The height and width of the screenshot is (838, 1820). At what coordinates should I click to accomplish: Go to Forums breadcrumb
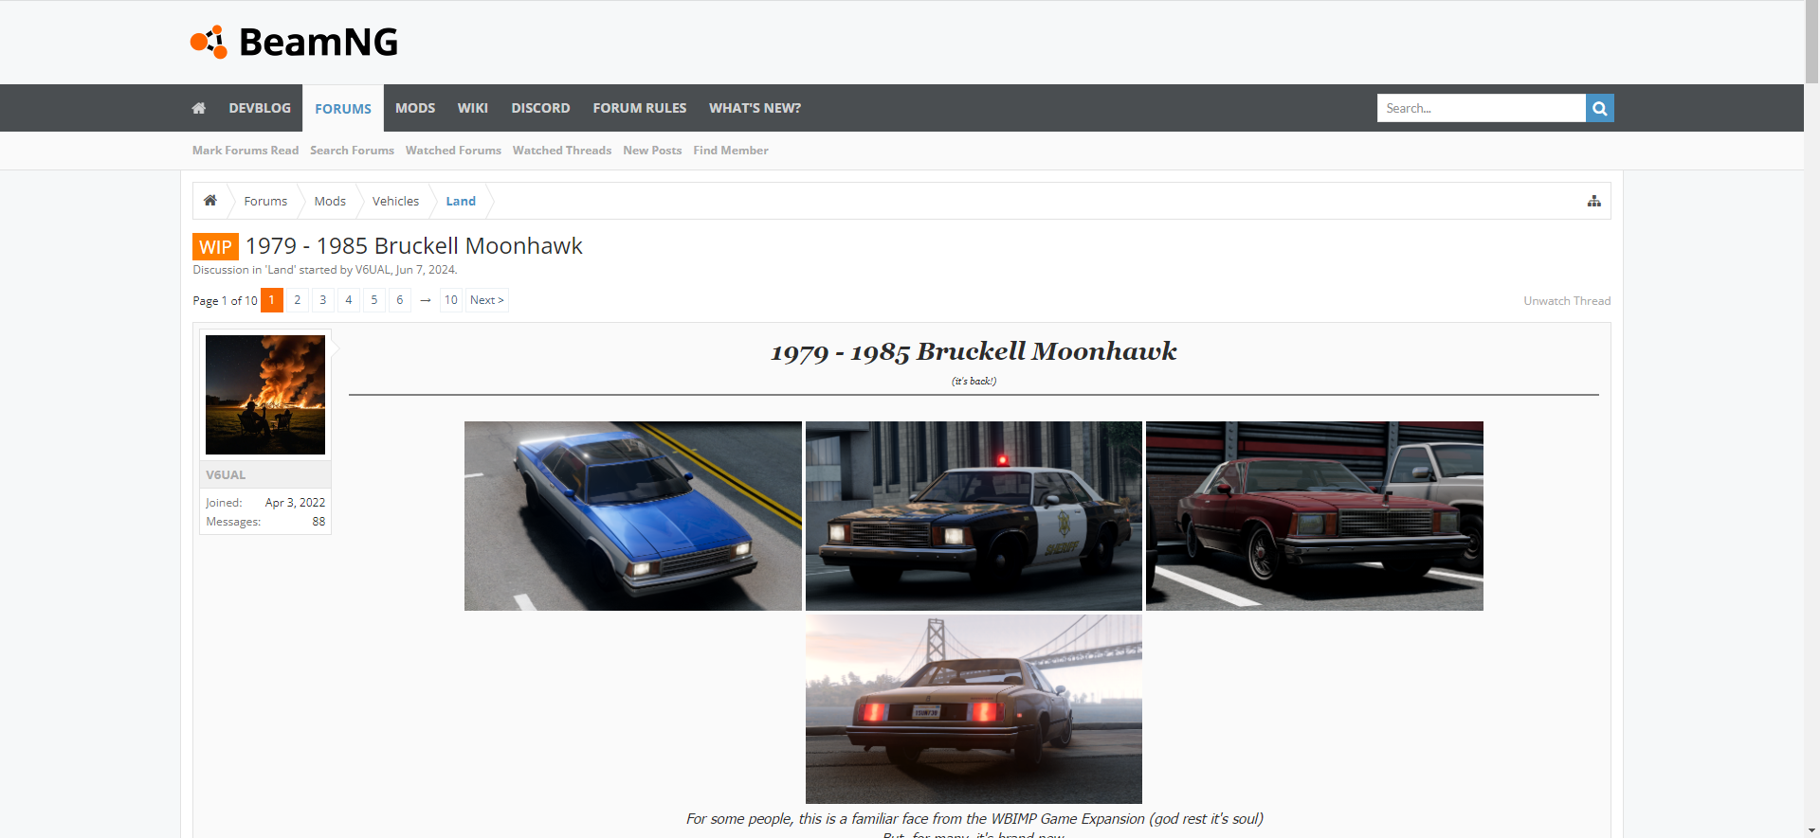(x=265, y=201)
